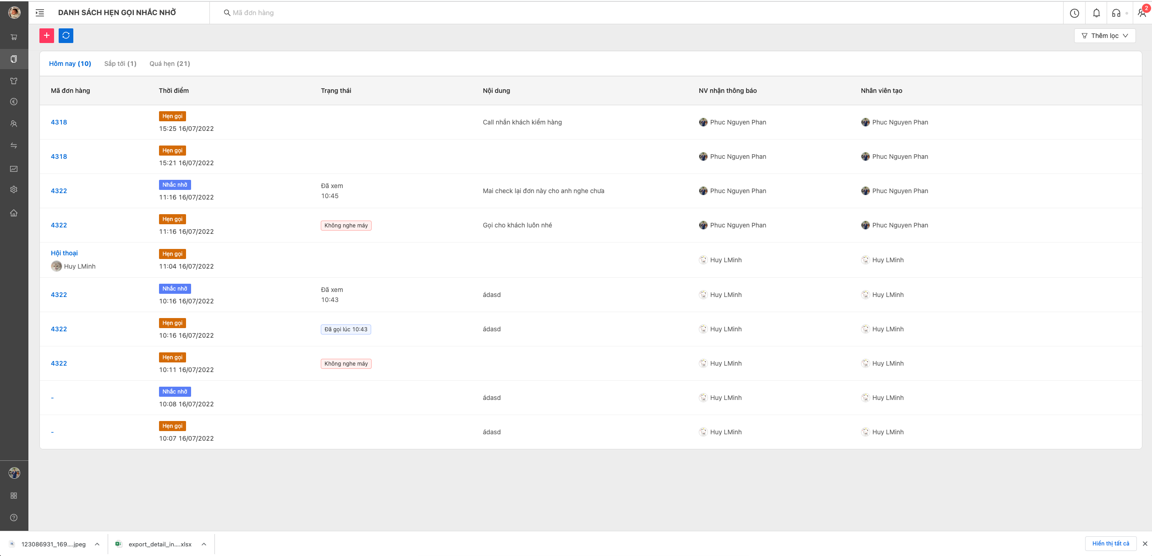This screenshot has width=1152, height=556.
Task: Open order 4318 at 15:25 link
Action: (59, 122)
